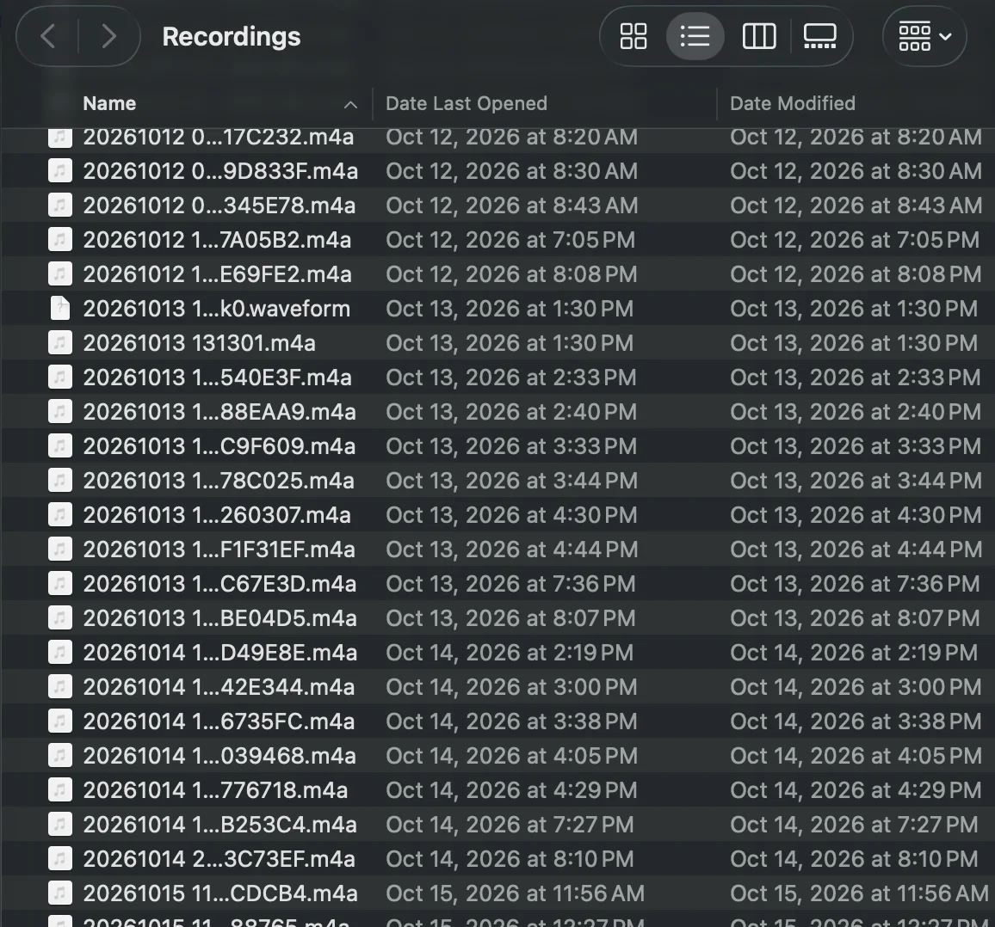Go back with the left arrow button

(47, 36)
